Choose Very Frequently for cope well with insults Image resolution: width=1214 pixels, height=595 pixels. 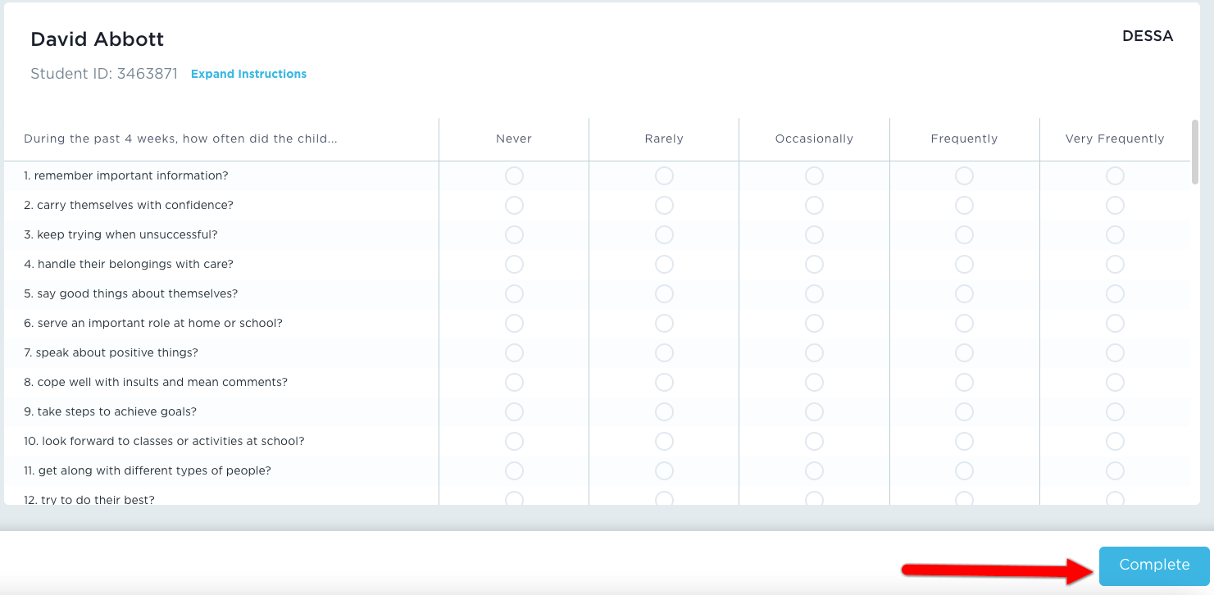(1115, 383)
